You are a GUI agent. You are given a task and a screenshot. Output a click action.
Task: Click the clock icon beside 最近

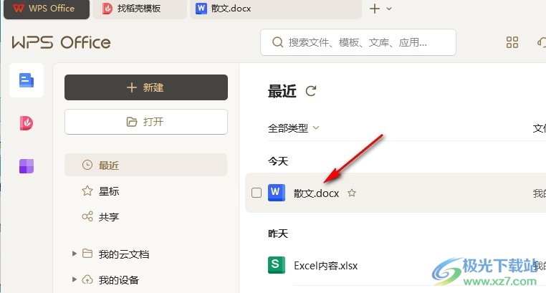pos(87,165)
